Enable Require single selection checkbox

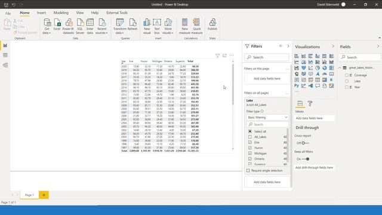248,171
